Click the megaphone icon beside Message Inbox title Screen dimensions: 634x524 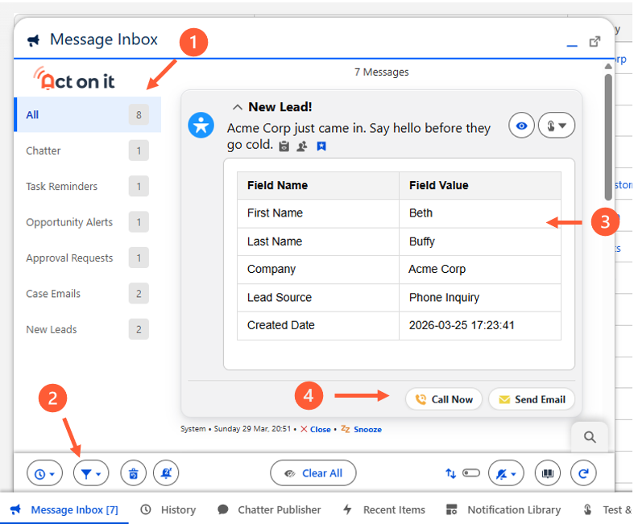coord(34,40)
